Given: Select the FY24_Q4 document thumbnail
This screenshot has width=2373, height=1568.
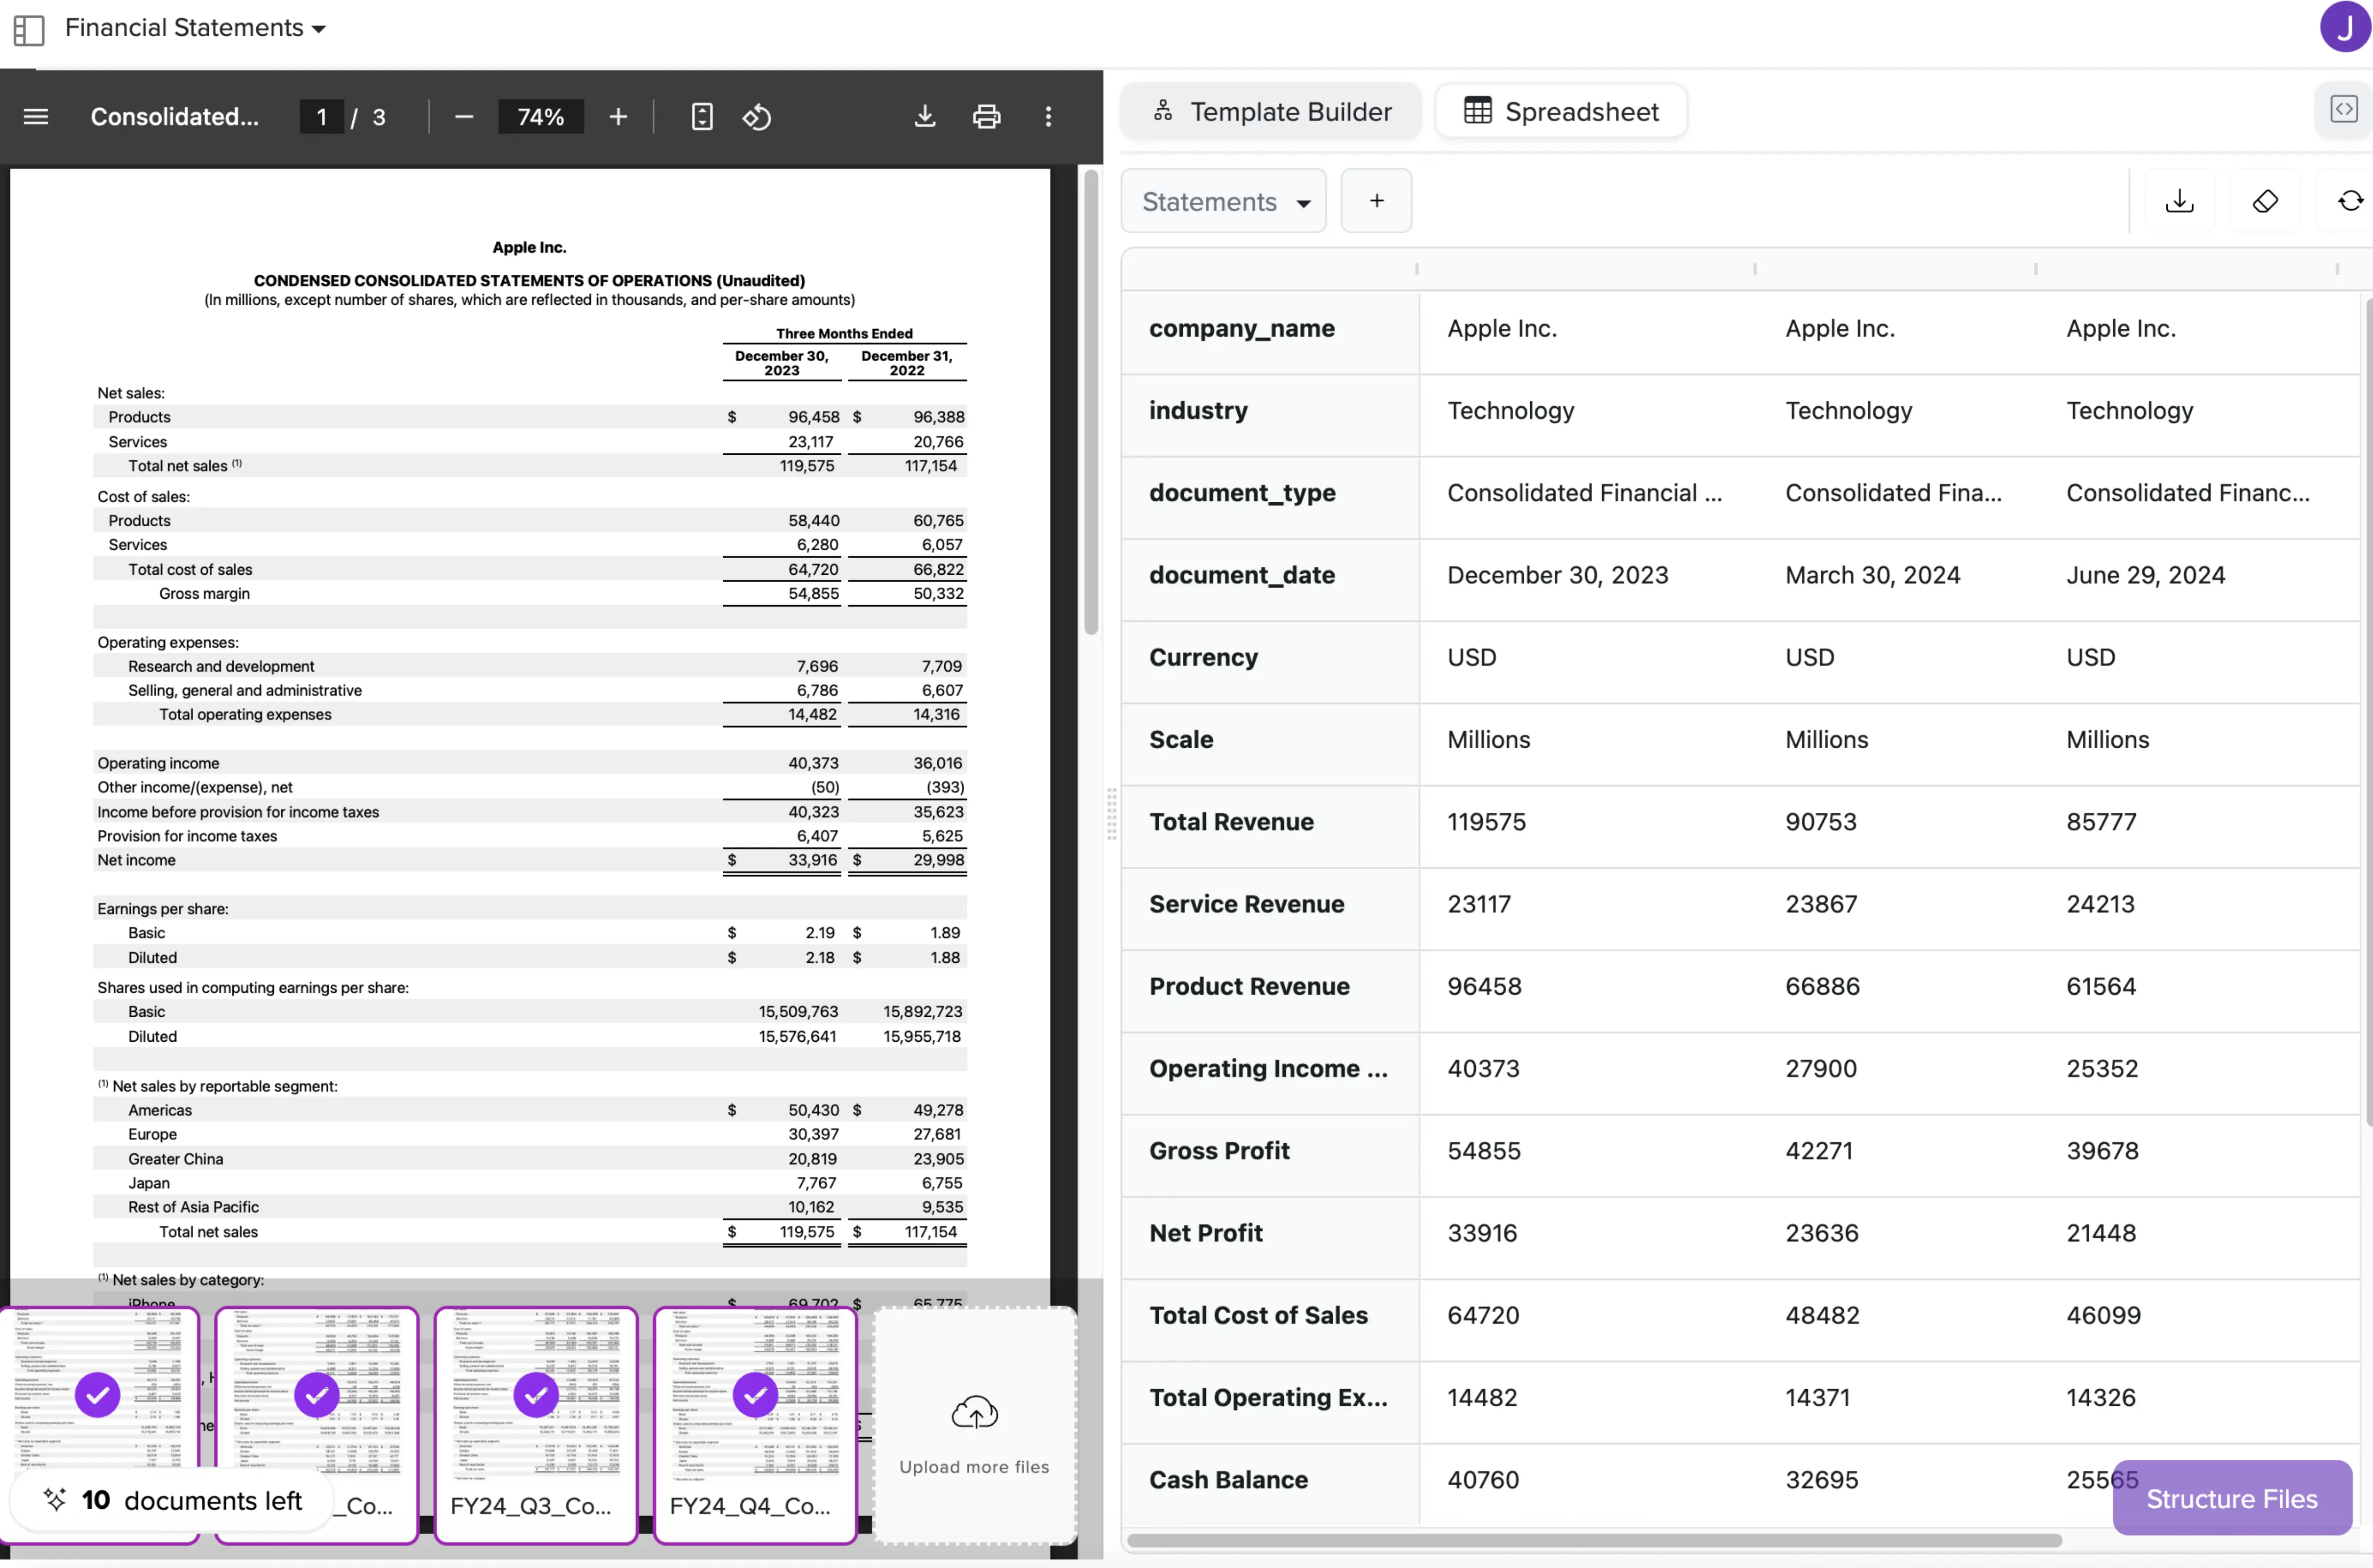Looking at the screenshot, I should click(755, 1426).
